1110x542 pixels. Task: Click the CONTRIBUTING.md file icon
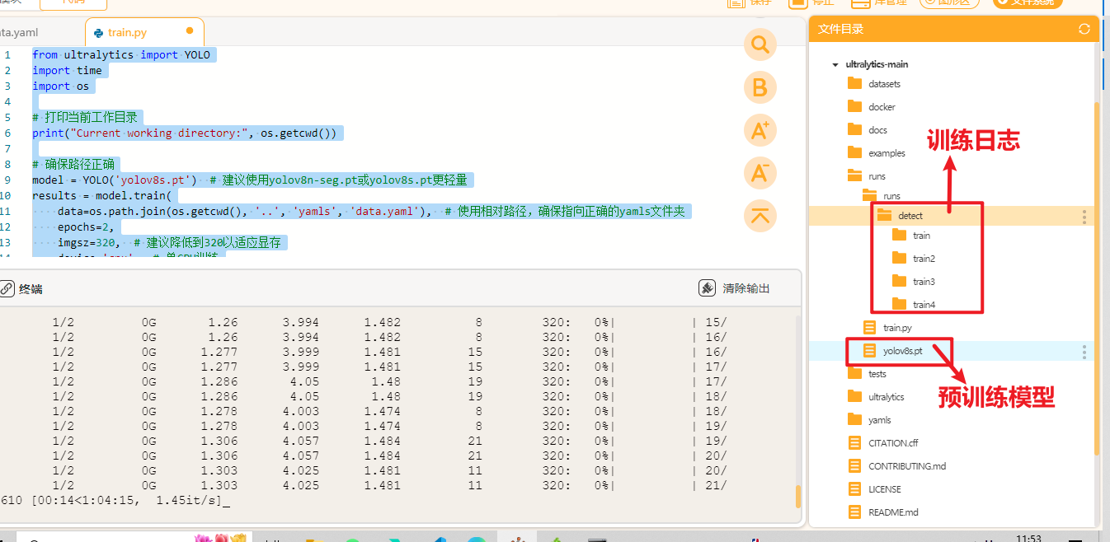(854, 465)
